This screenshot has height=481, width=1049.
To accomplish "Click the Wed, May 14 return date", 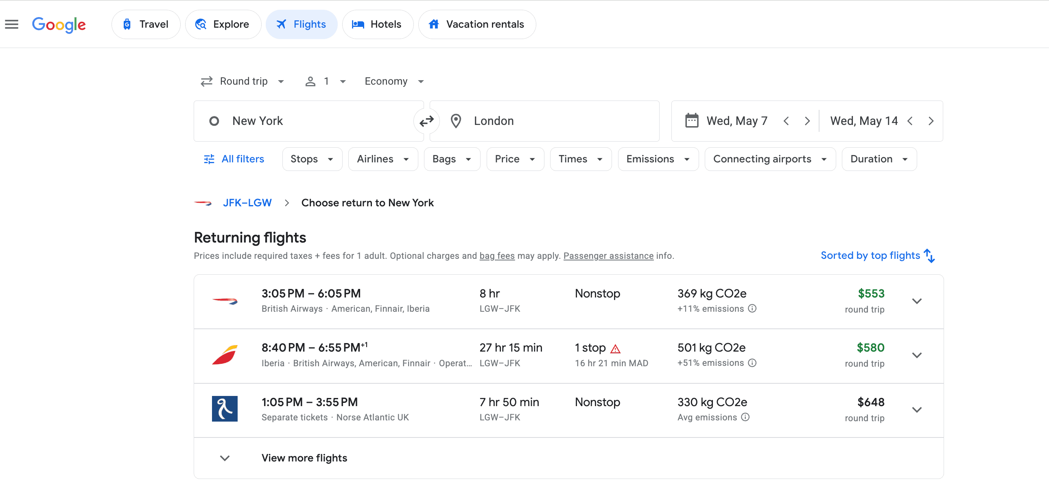I will click(864, 121).
